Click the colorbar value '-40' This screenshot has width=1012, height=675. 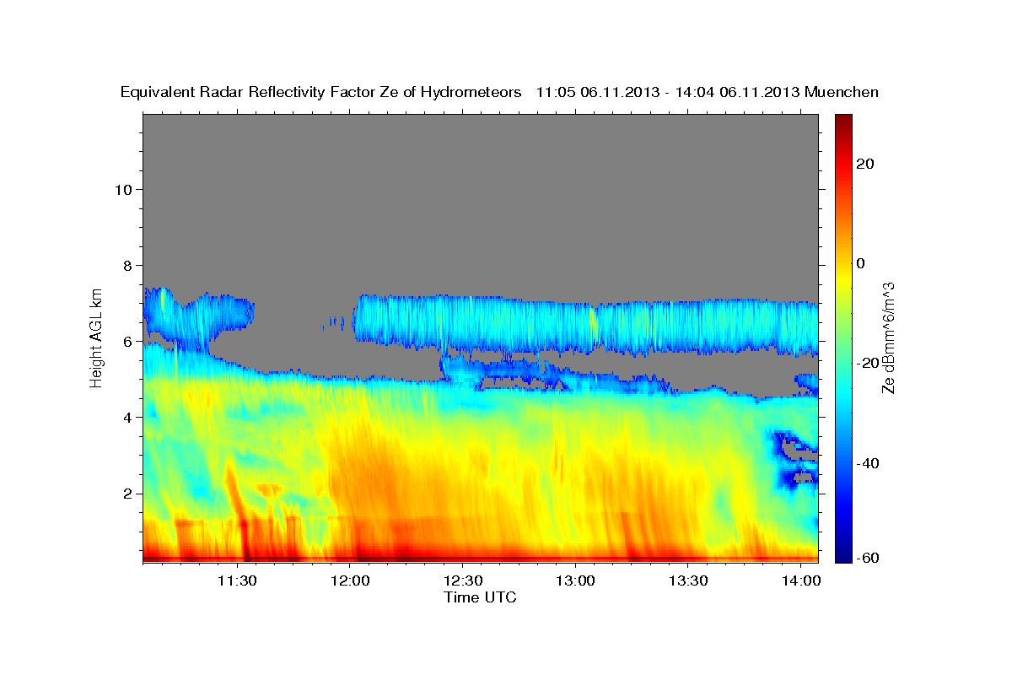866,463
